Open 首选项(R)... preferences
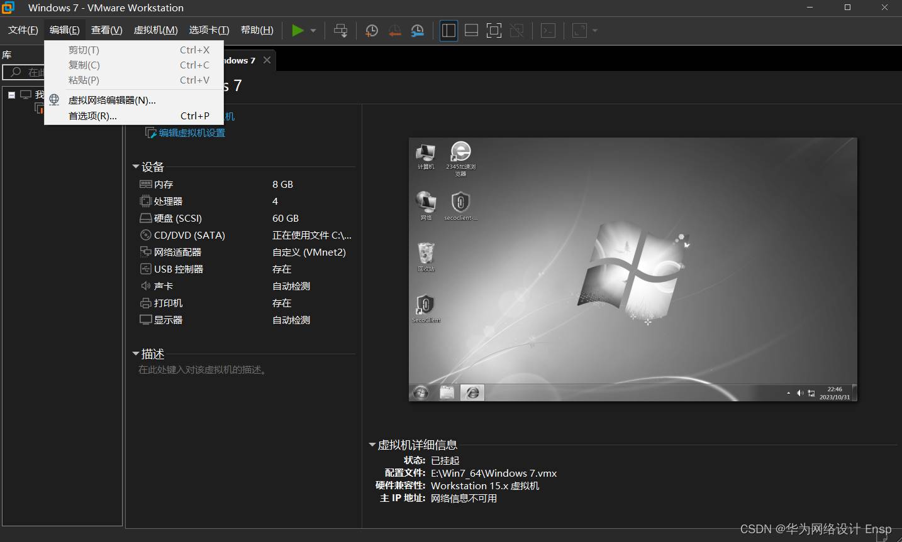The height and width of the screenshot is (542, 902). click(134, 116)
